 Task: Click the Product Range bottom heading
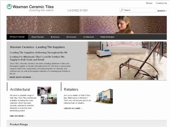click(x=19, y=124)
